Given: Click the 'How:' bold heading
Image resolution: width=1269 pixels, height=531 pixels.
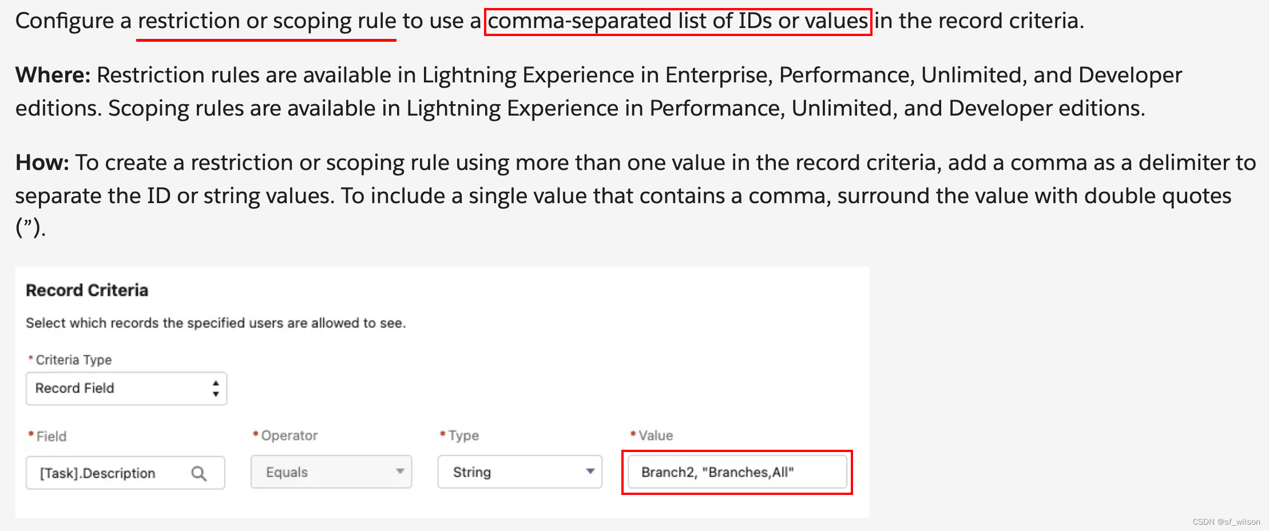Looking at the screenshot, I should [x=42, y=163].
